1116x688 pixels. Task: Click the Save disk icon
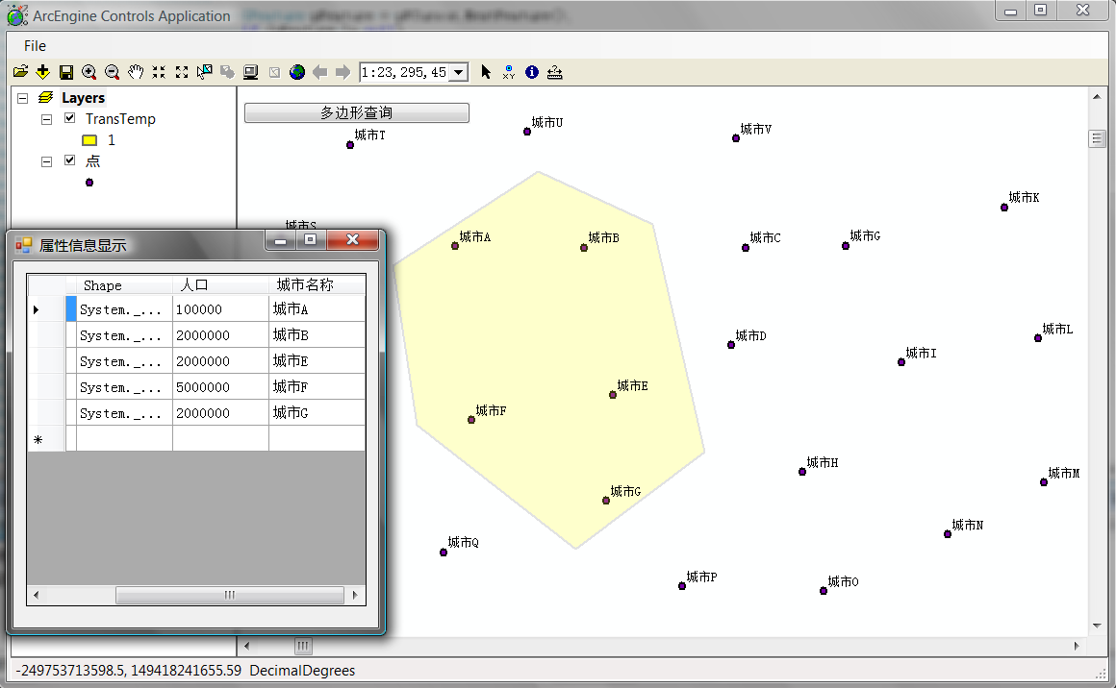click(x=66, y=72)
